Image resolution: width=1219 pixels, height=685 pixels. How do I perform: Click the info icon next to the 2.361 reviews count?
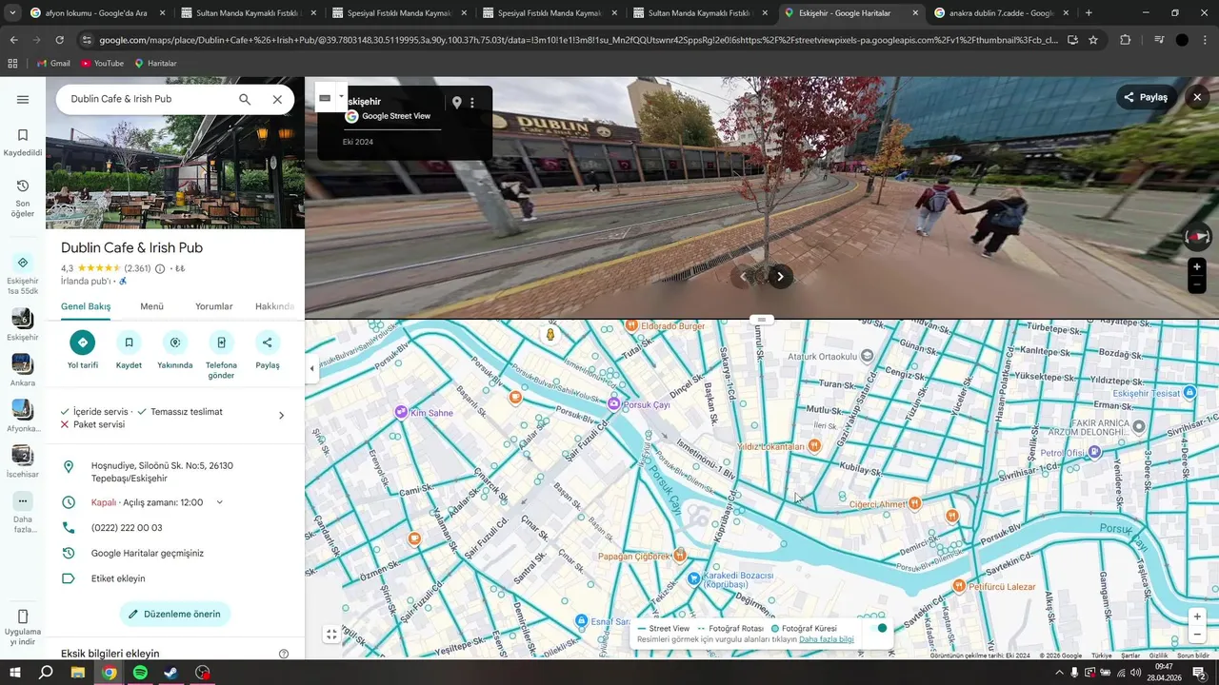tap(160, 269)
